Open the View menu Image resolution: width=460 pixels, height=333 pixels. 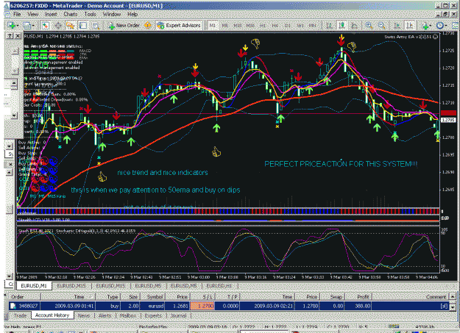pyautogui.click(x=33, y=14)
